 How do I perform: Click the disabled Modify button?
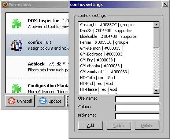pyautogui.click(x=119, y=125)
